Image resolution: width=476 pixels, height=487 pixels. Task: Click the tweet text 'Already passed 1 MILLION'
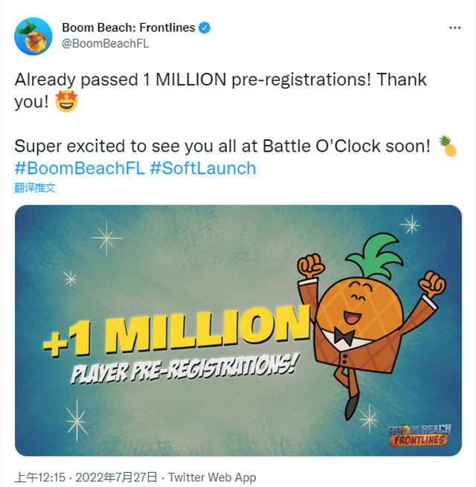click(120, 80)
